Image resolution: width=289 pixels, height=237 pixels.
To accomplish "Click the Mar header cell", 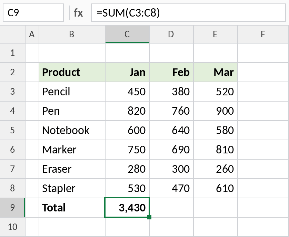I will pyautogui.click(x=216, y=72).
